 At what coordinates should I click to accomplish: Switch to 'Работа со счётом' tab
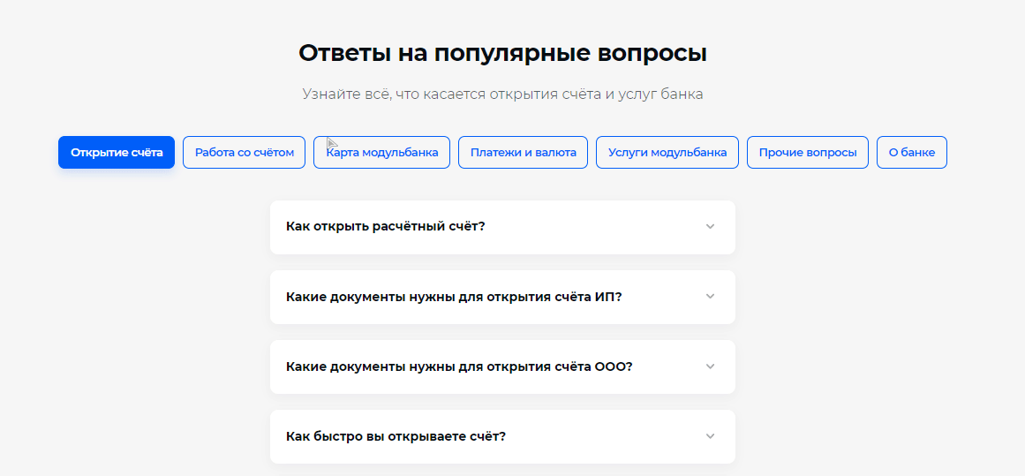coord(245,153)
